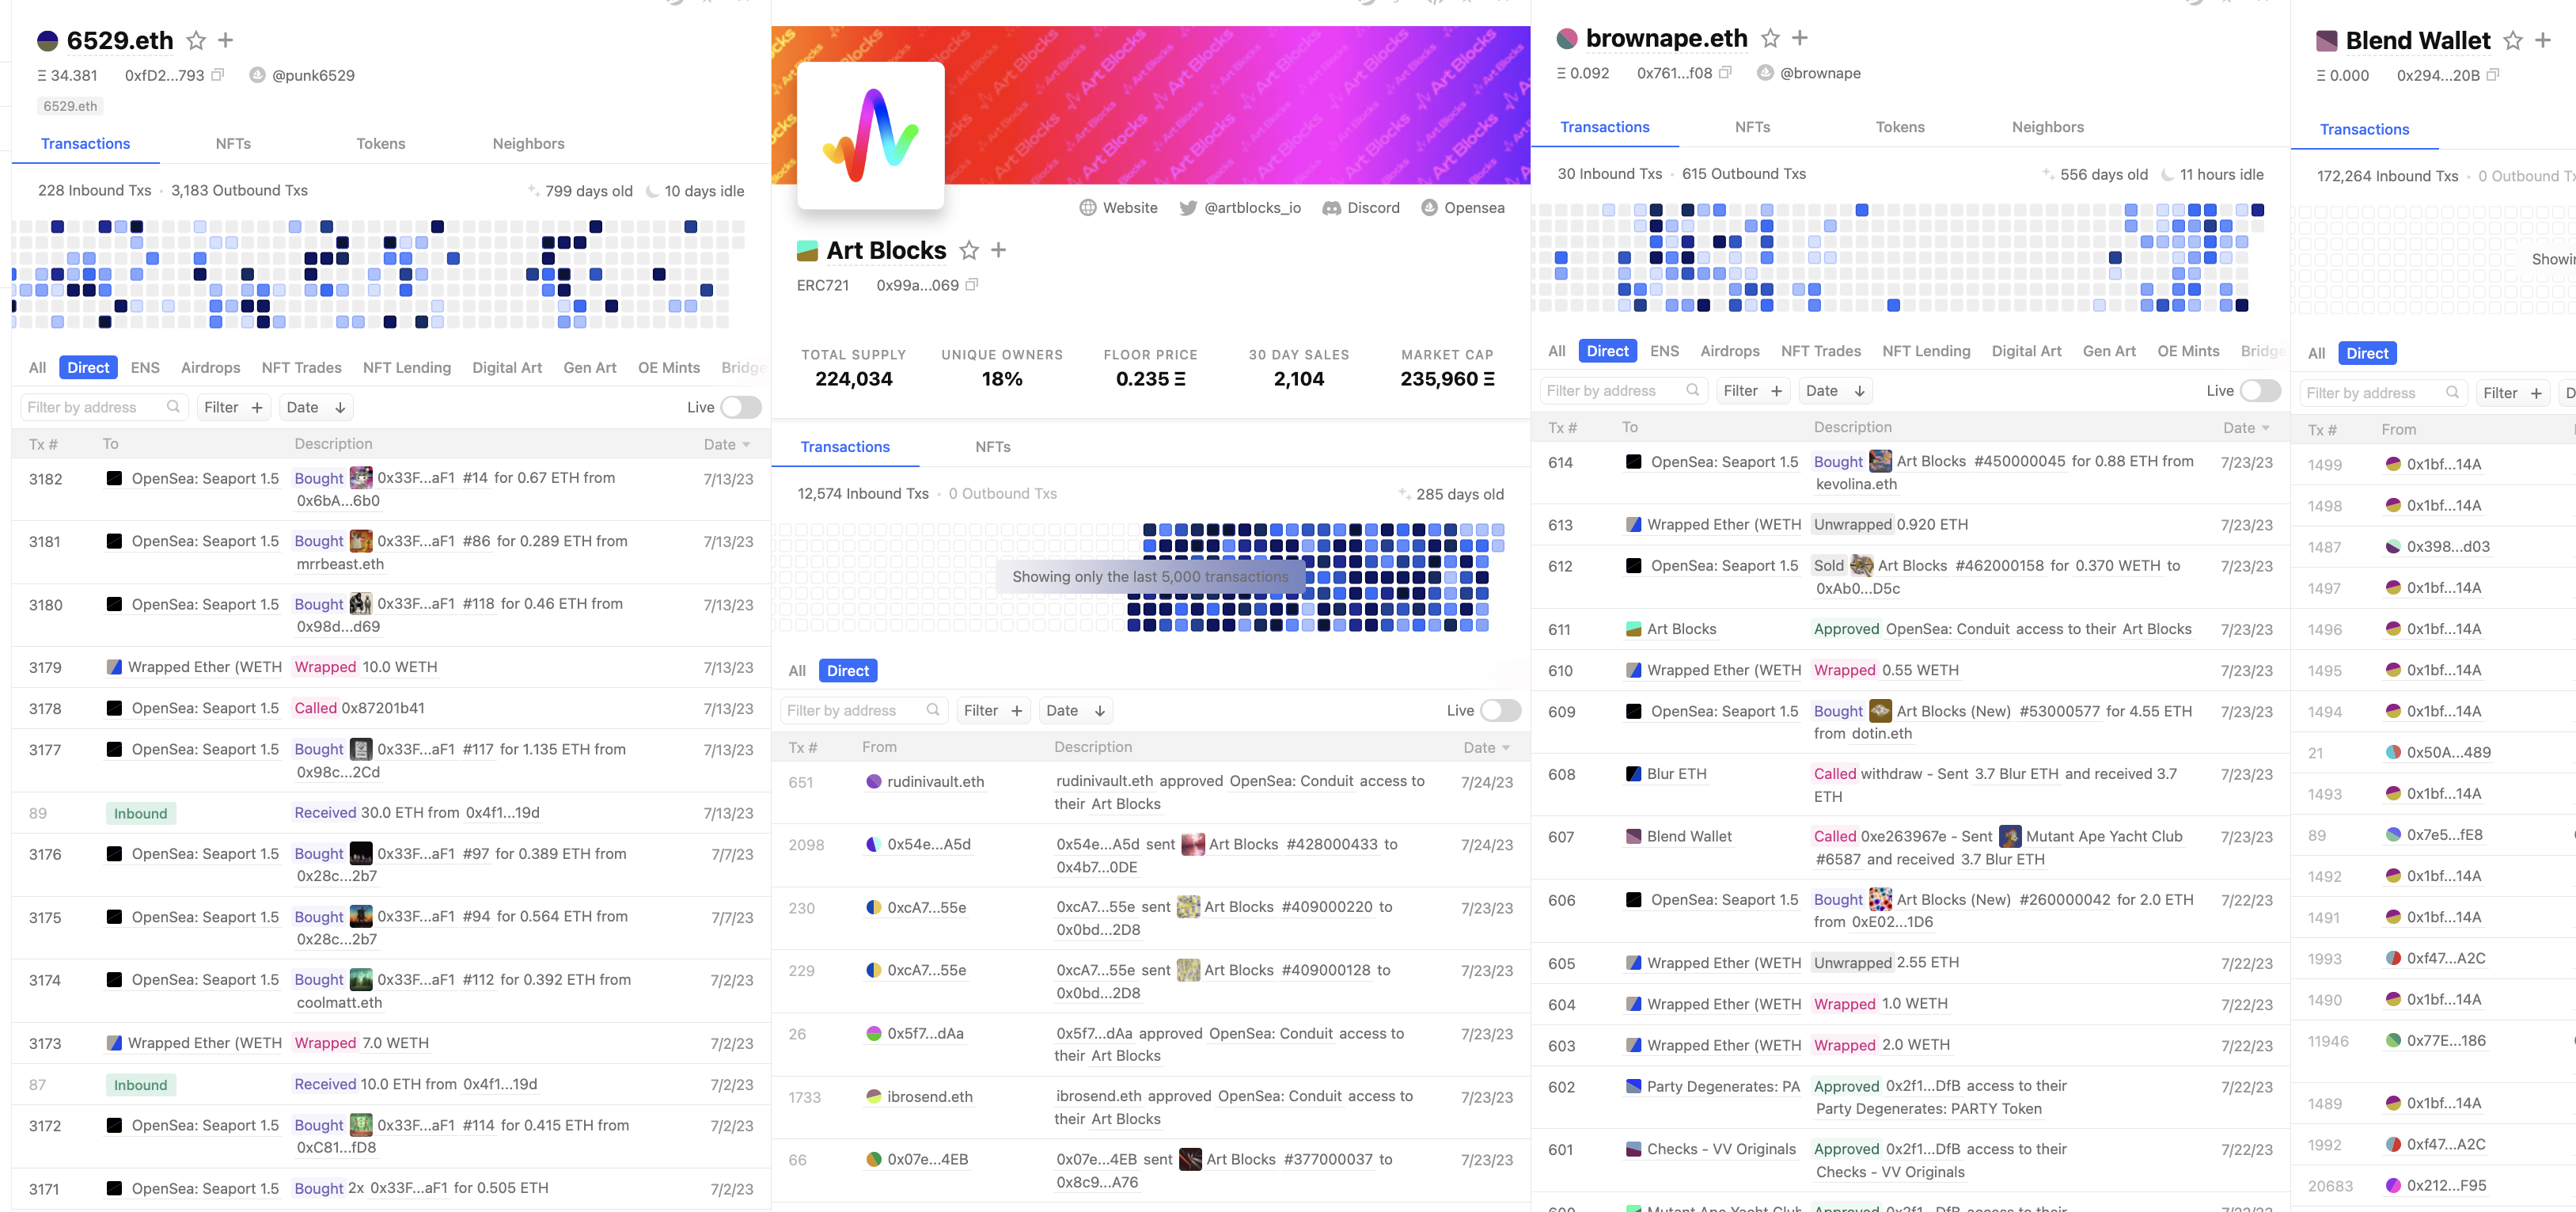Open the @punk6529 profile icon
The width and height of the screenshot is (2576, 1212).
[257, 75]
